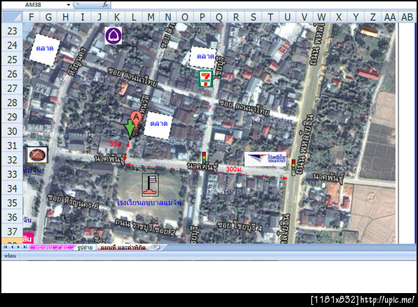Select the purple SCB bank logo on map
This screenshot has height=307, width=418.
coord(114,36)
